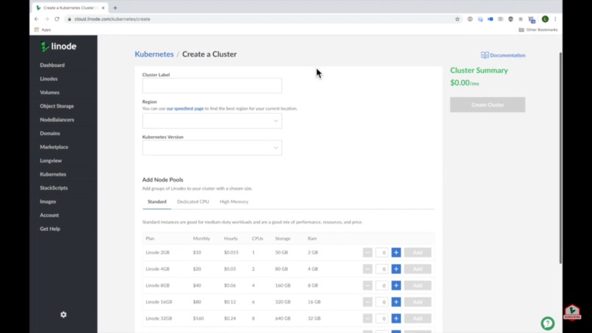Open NodeBalancers in sidebar
Image resolution: width=592 pixels, height=333 pixels.
coord(57,119)
